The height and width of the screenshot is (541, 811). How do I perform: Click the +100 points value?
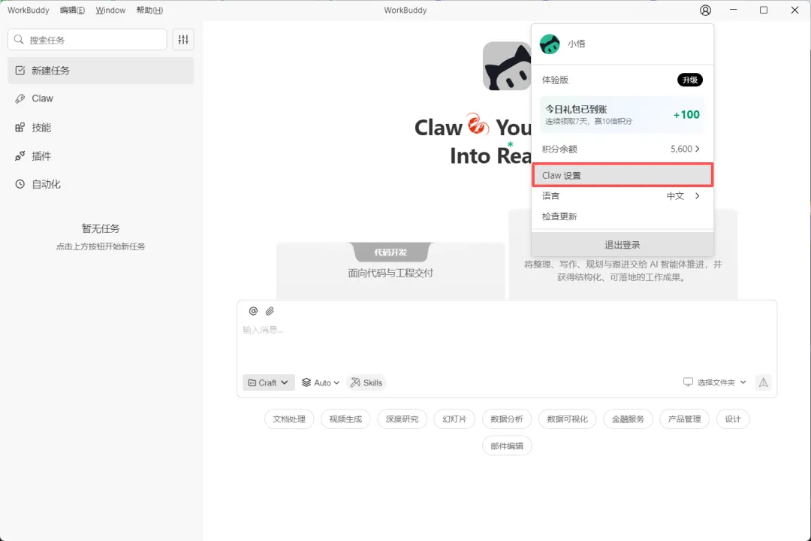click(686, 114)
